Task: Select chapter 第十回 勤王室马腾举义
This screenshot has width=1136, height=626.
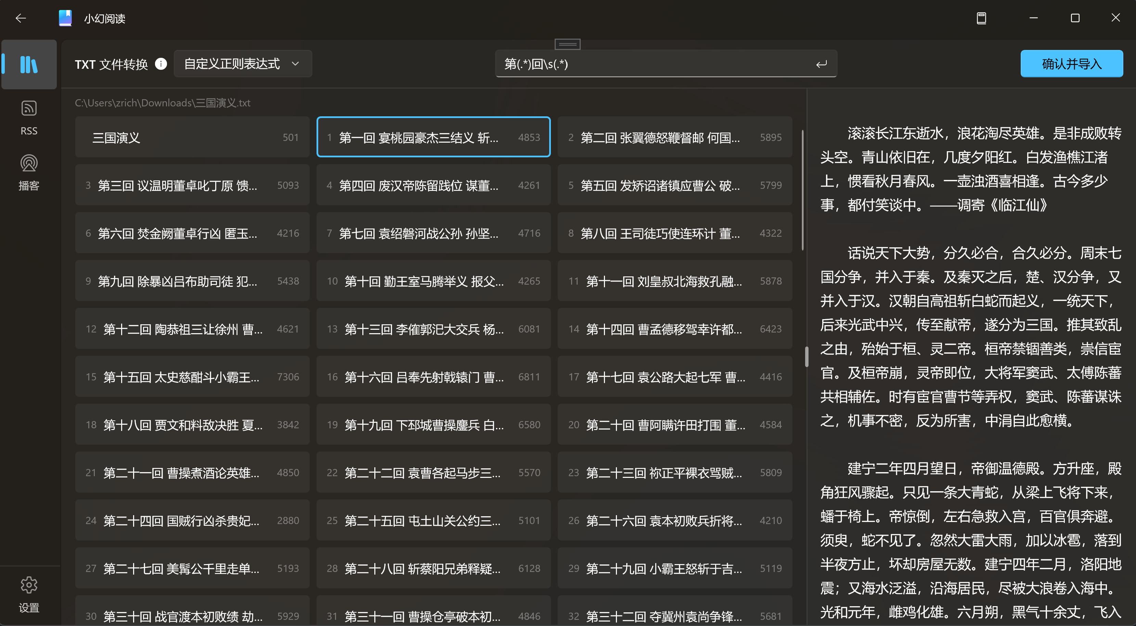Action: [434, 281]
